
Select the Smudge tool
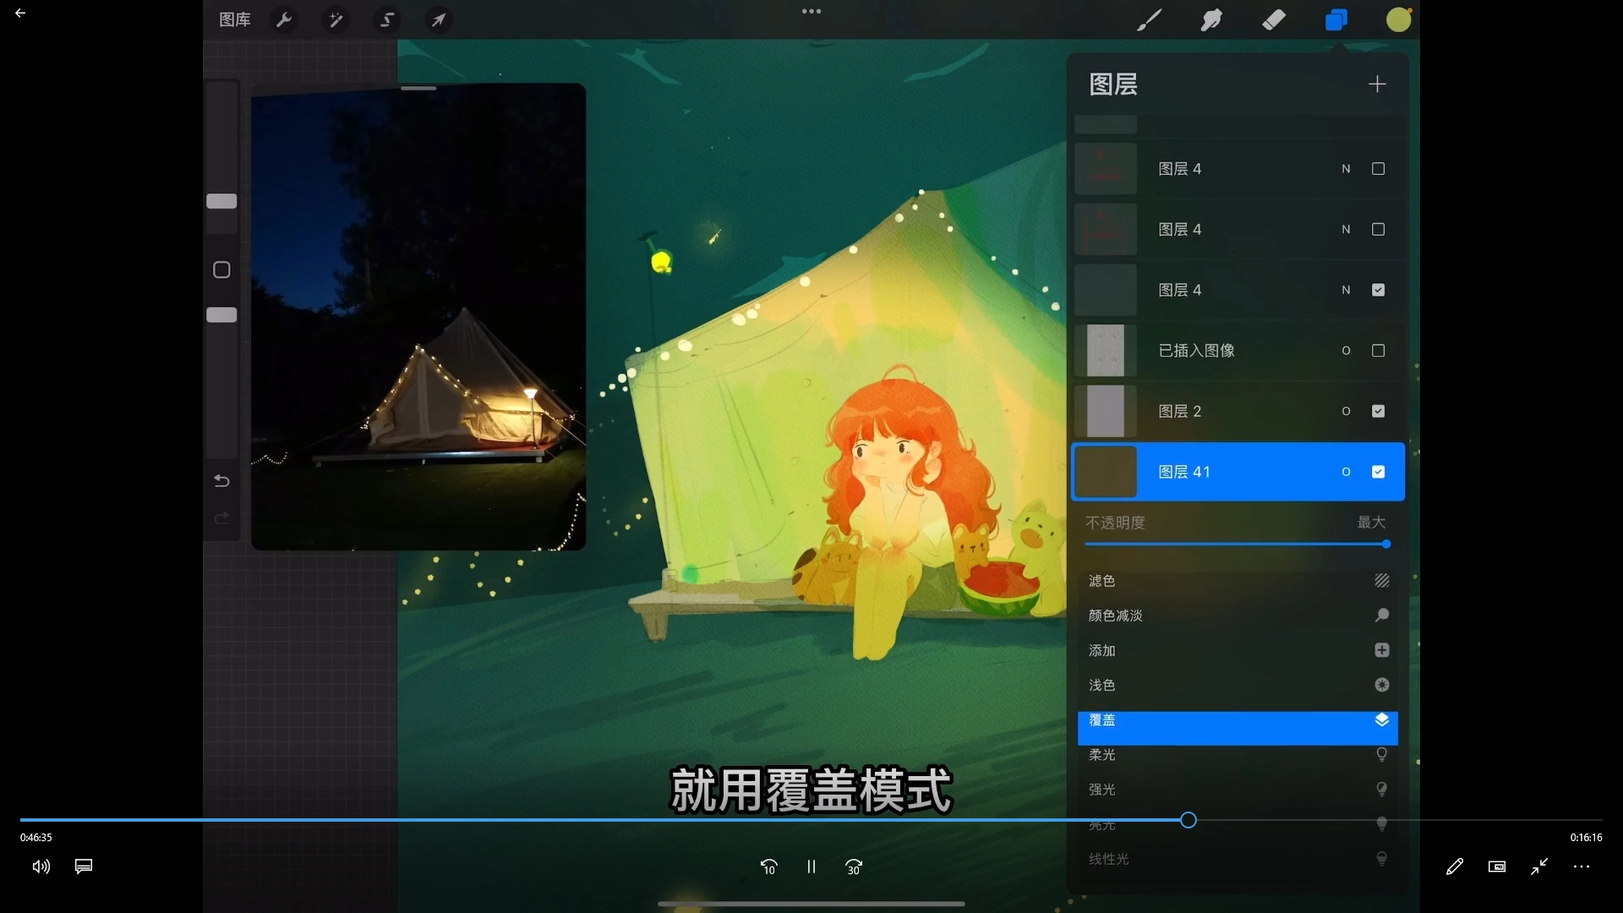click(1210, 19)
